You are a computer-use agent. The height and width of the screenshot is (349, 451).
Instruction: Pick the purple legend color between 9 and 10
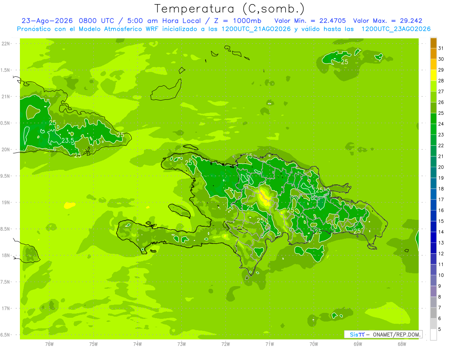(x=434, y=281)
